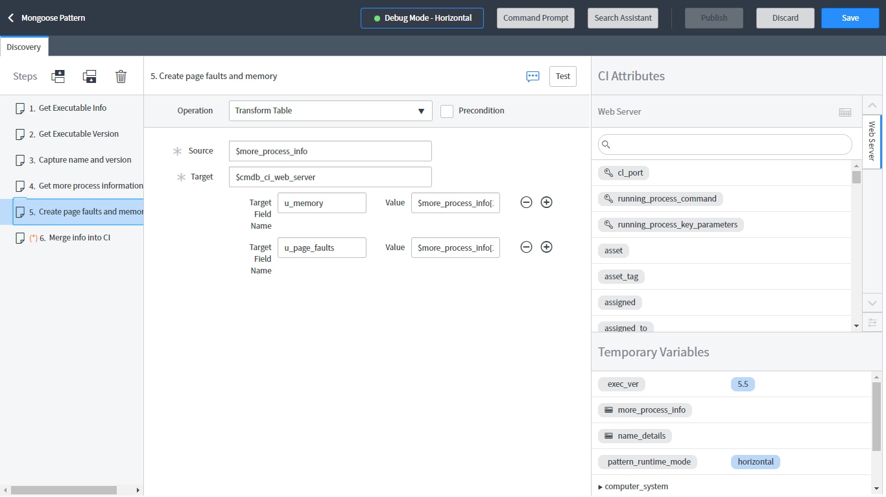Add a row after u_memory field
The image size is (886, 497).
(547, 202)
